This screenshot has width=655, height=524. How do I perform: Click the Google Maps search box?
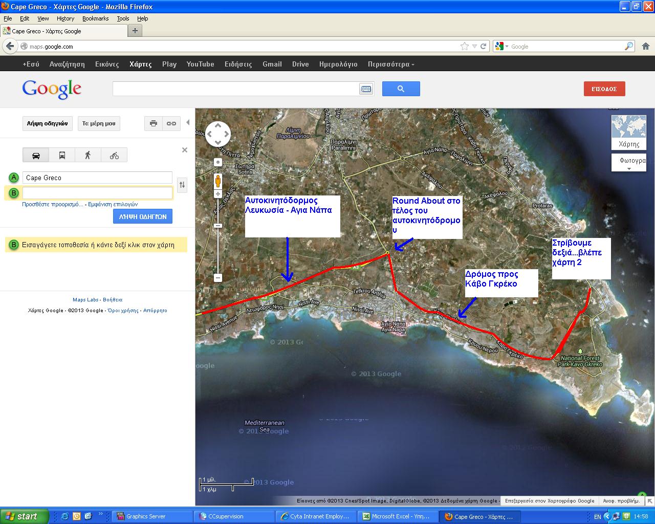236,89
